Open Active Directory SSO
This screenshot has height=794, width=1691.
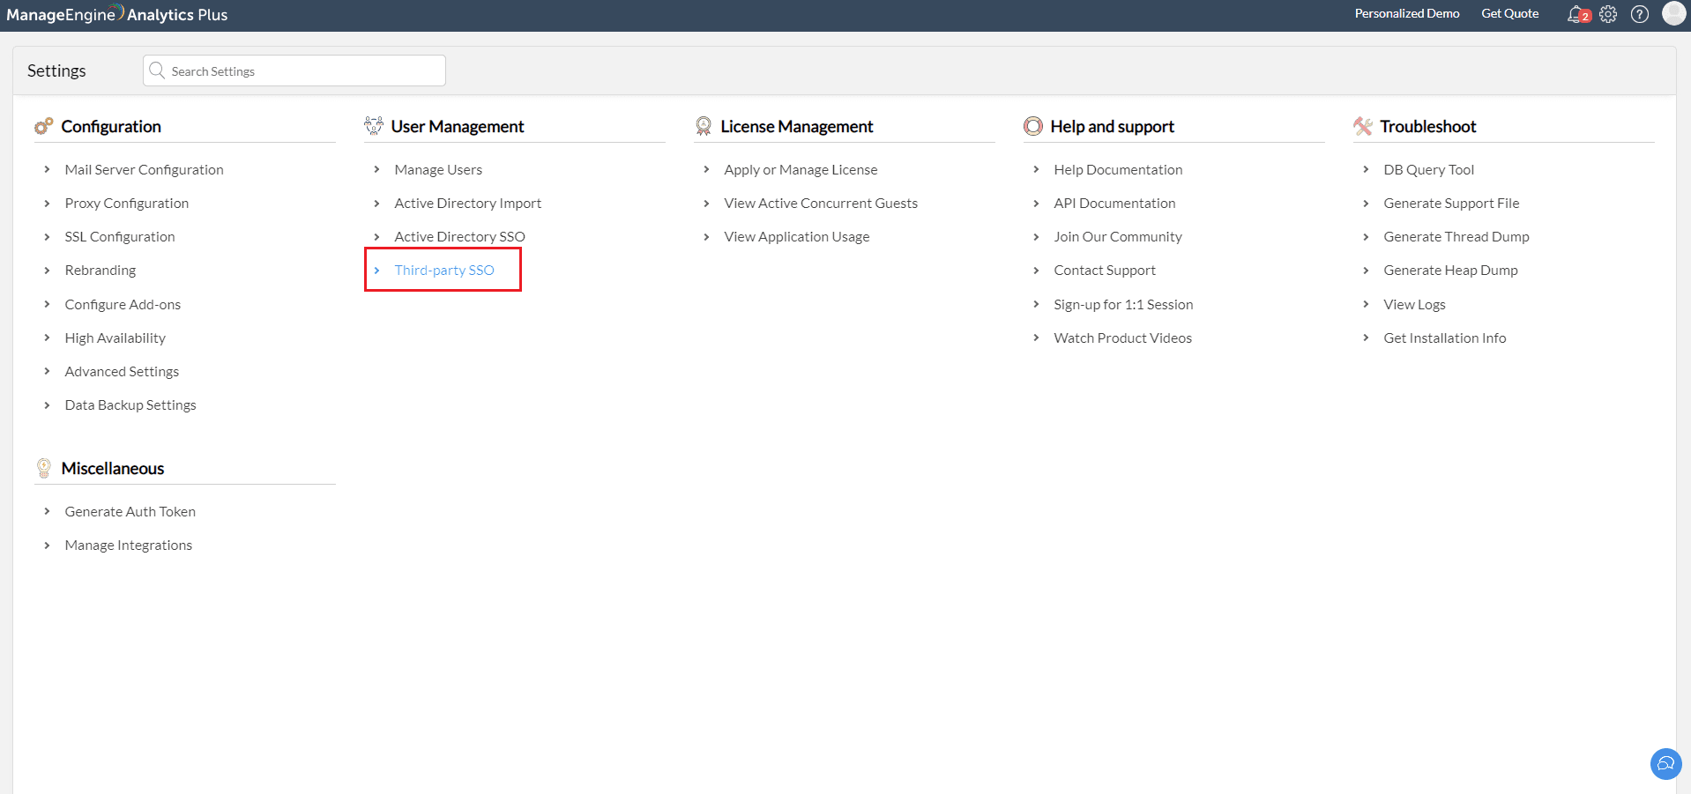(x=460, y=236)
